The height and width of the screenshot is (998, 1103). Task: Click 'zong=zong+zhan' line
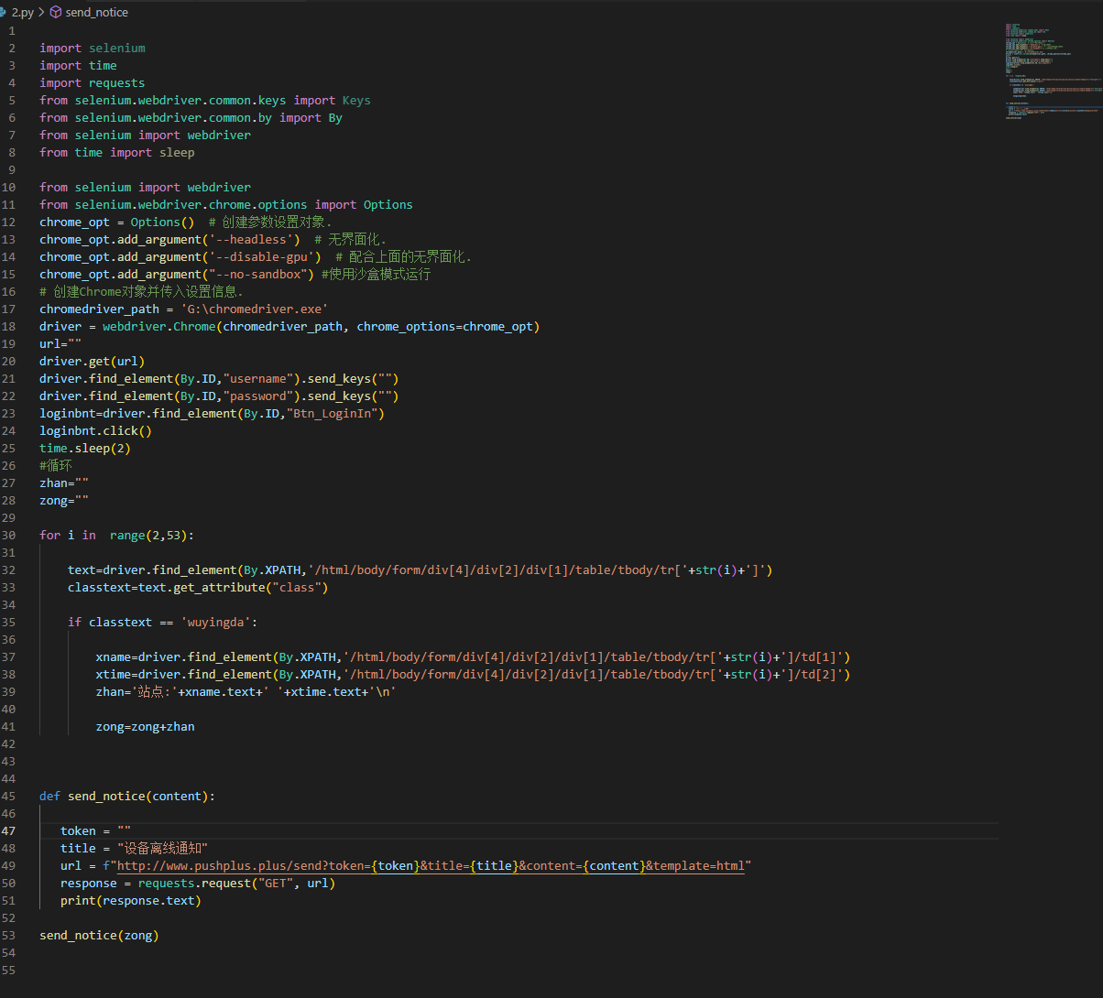point(146,726)
